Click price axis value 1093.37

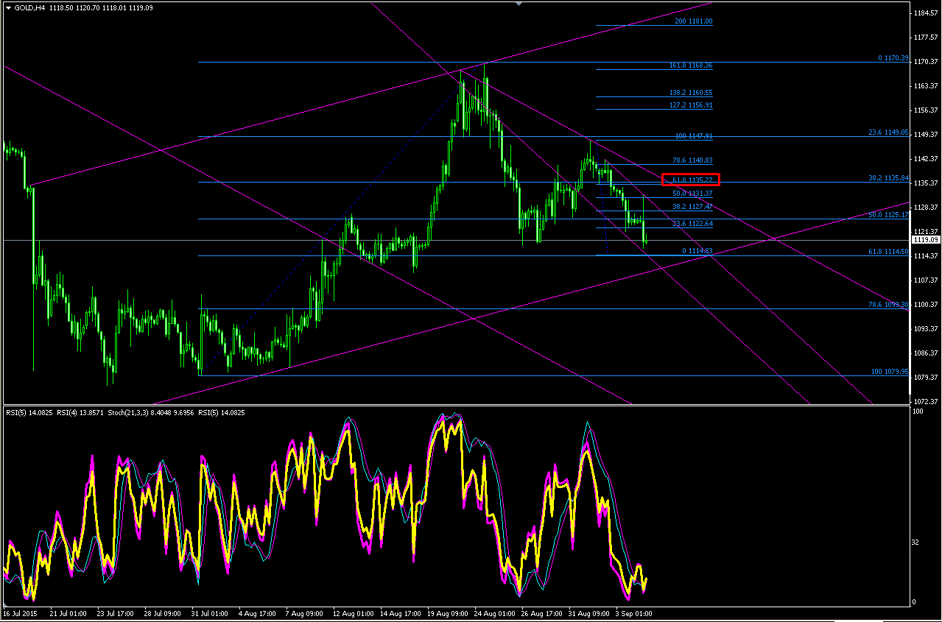point(924,328)
